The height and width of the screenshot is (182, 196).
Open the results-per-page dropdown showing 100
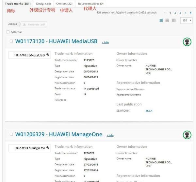[187, 20]
